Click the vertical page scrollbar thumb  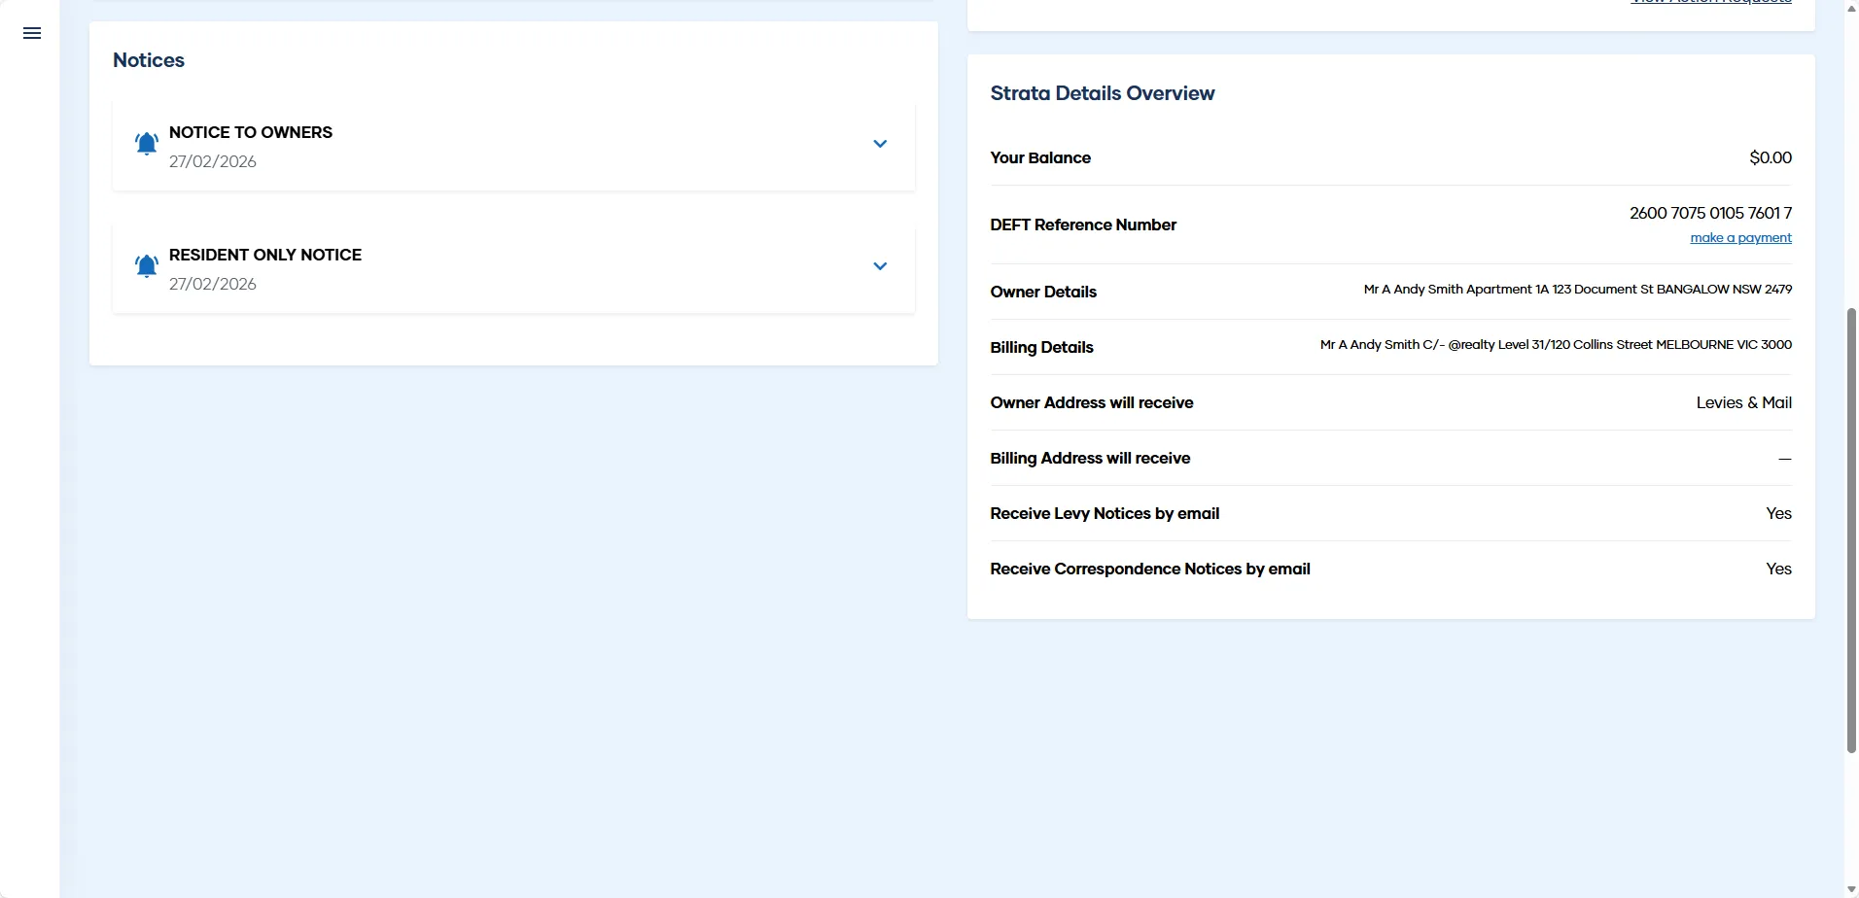coord(1851,531)
